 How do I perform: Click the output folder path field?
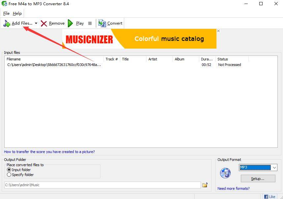click(x=99, y=185)
